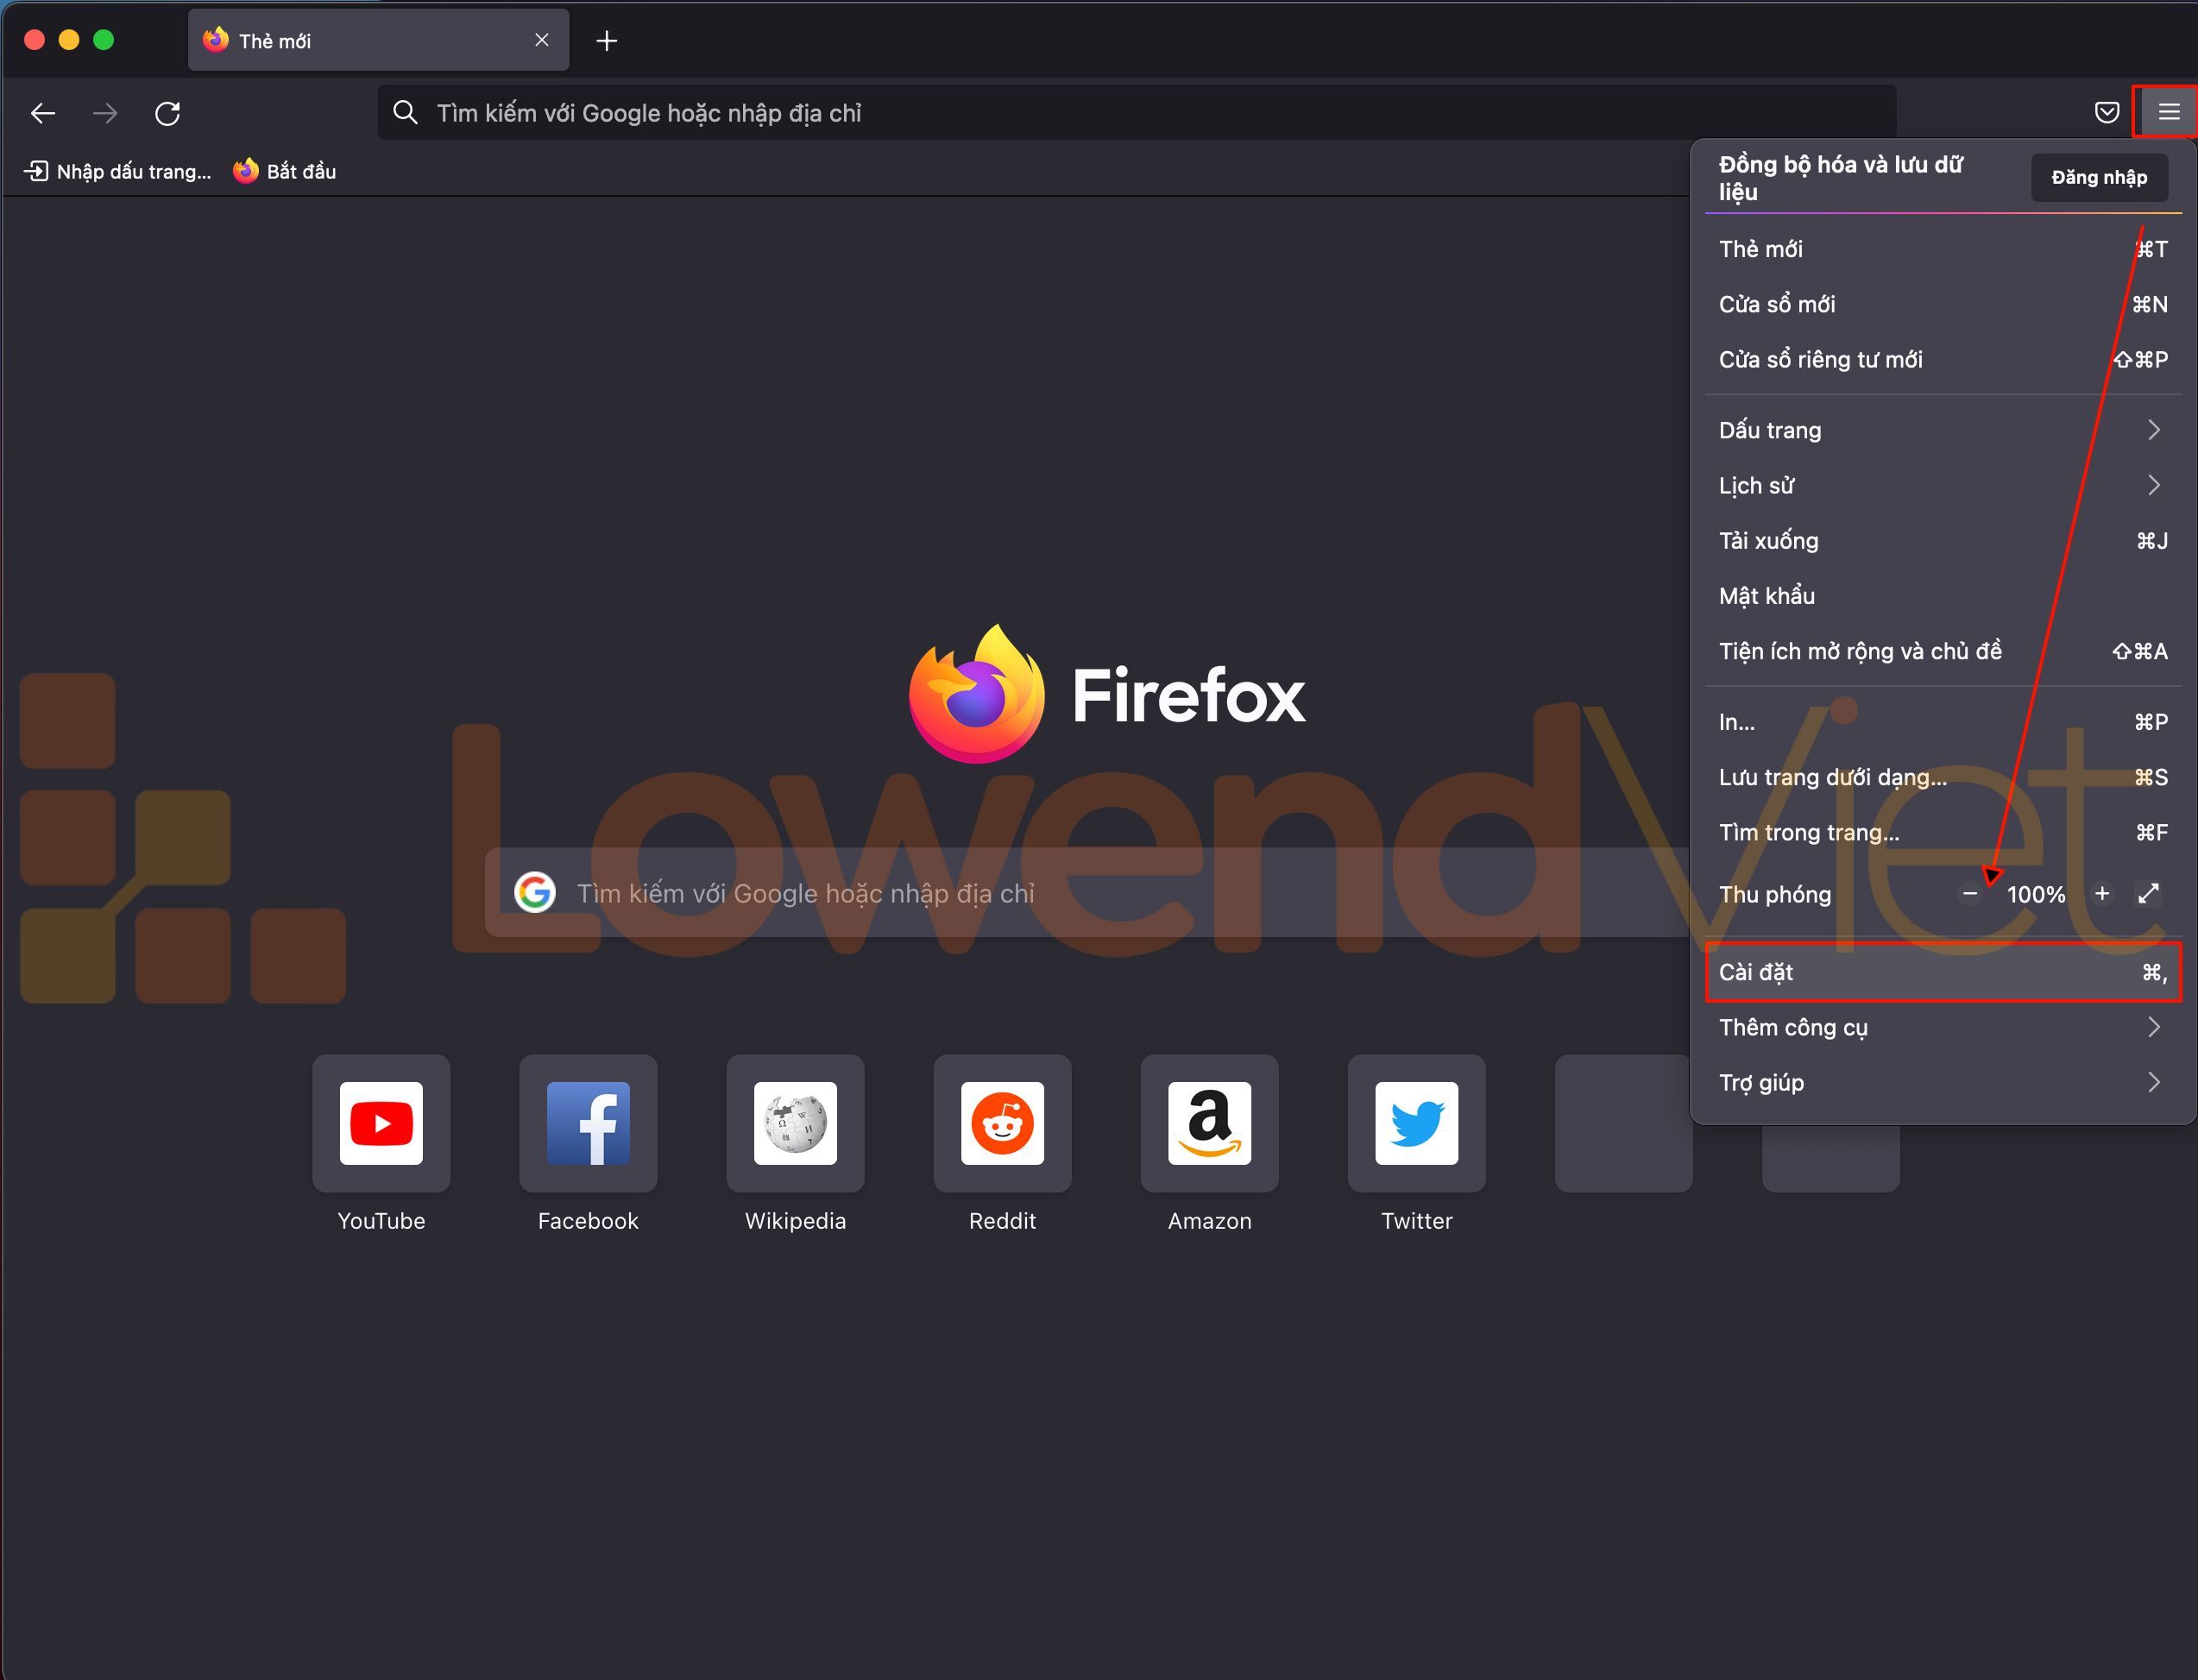
Task: Open the "Bắt đầu" bookmark
Action: click(285, 171)
